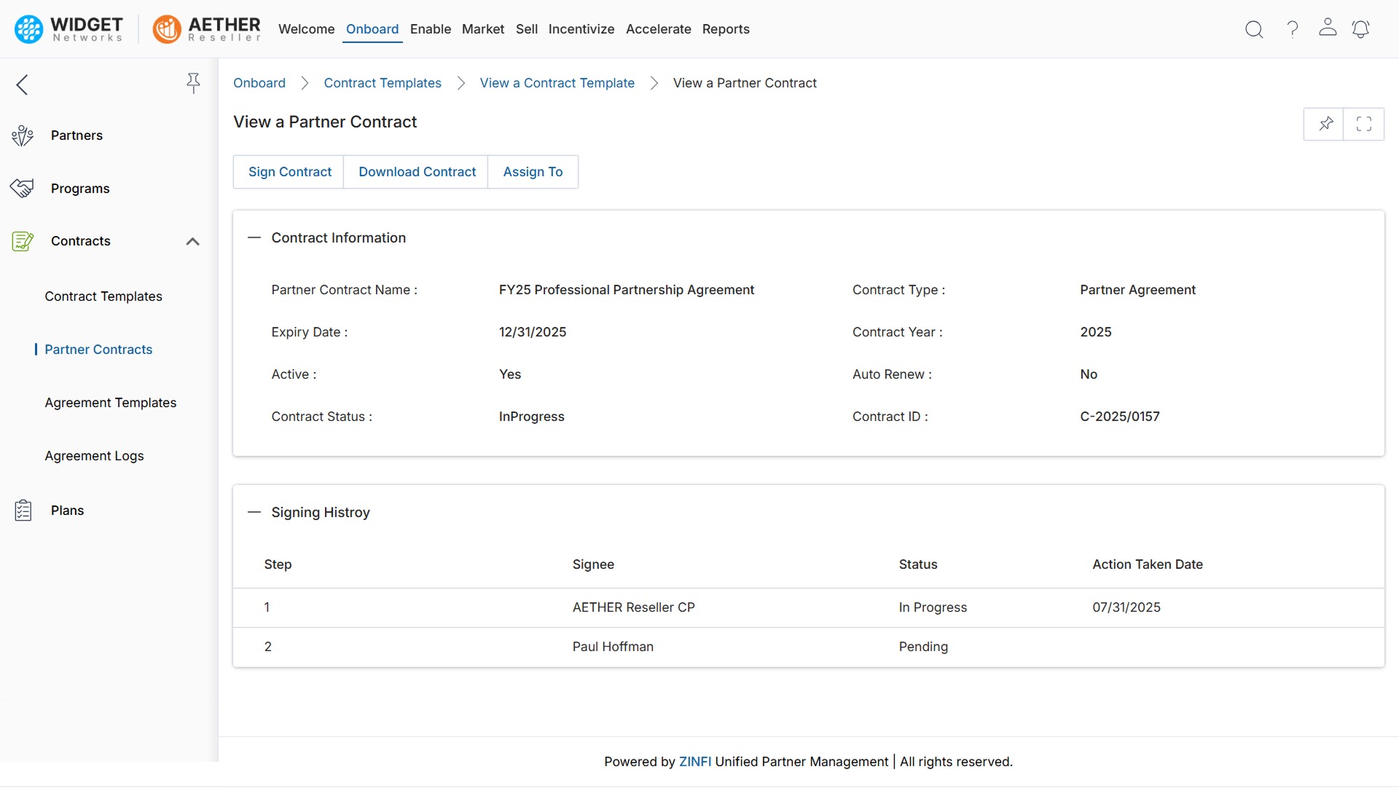Open the user profile menu

pyautogui.click(x=1328, y=29)
